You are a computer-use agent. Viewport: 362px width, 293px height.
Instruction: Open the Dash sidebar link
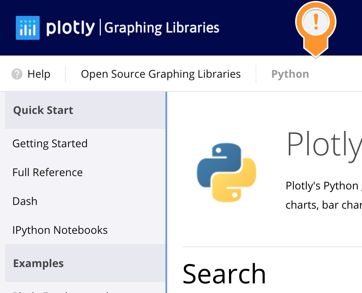[25, 201]
